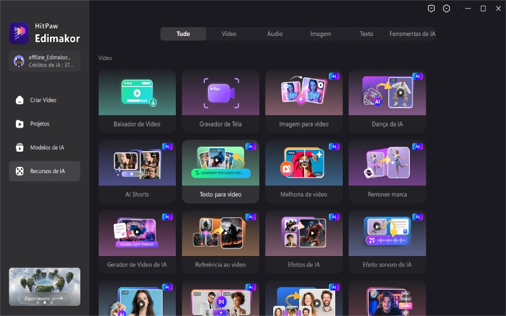This screenshot has width=506, height=316.
Task: Open account affiliate_Edimakor credits panel
Action: (x=44, y=61)
